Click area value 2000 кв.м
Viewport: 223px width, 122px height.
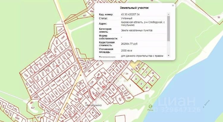tap(127, 50)
